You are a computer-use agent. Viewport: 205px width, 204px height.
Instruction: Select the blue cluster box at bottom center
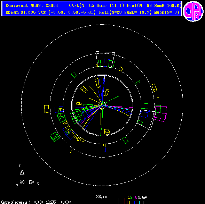coord(104,148)
